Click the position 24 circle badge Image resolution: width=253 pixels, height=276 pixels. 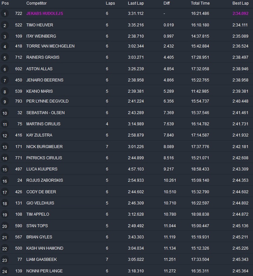point(5,271)
